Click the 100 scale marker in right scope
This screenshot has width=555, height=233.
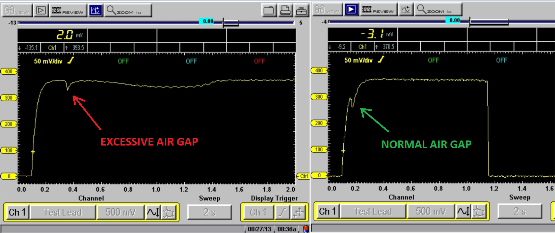pyautogui.click(x=319, y=149)
